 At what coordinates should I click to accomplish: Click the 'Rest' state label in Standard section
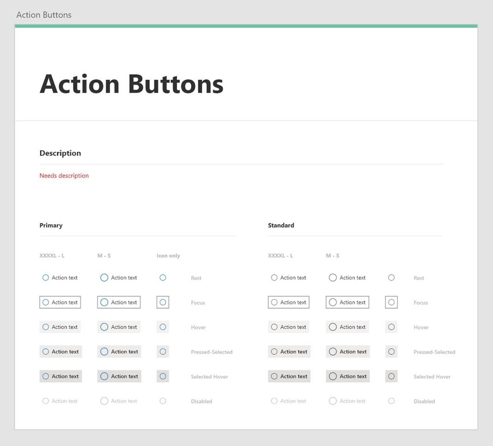[x=419, y=278]
